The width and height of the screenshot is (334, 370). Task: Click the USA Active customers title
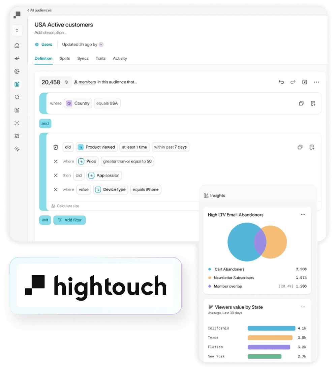[x=64, y=25]
